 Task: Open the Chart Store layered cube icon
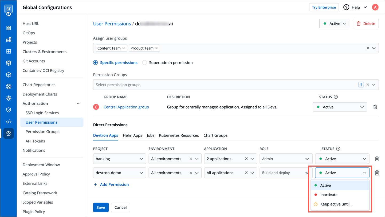click(x=9, y=63)
